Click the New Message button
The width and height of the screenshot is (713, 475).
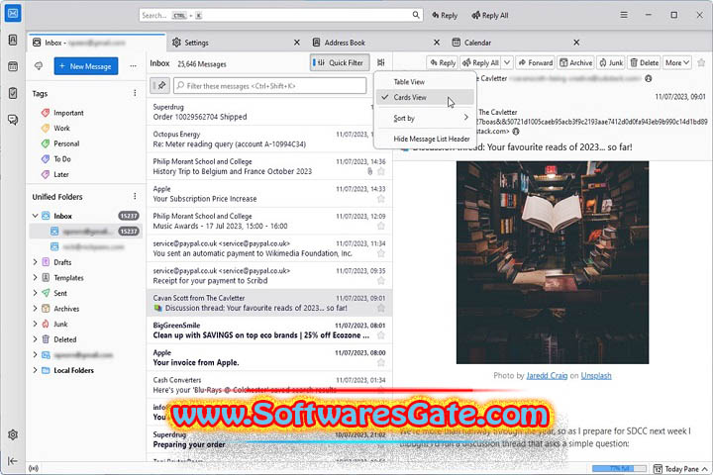pos(86,66)
